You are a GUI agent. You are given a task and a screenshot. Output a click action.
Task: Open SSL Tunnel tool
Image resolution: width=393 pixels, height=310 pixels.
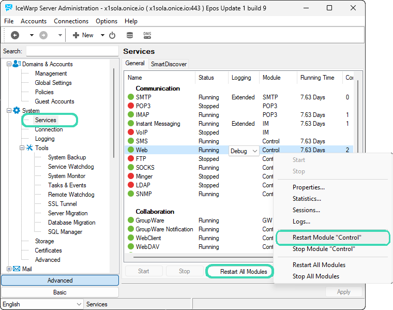63,204
